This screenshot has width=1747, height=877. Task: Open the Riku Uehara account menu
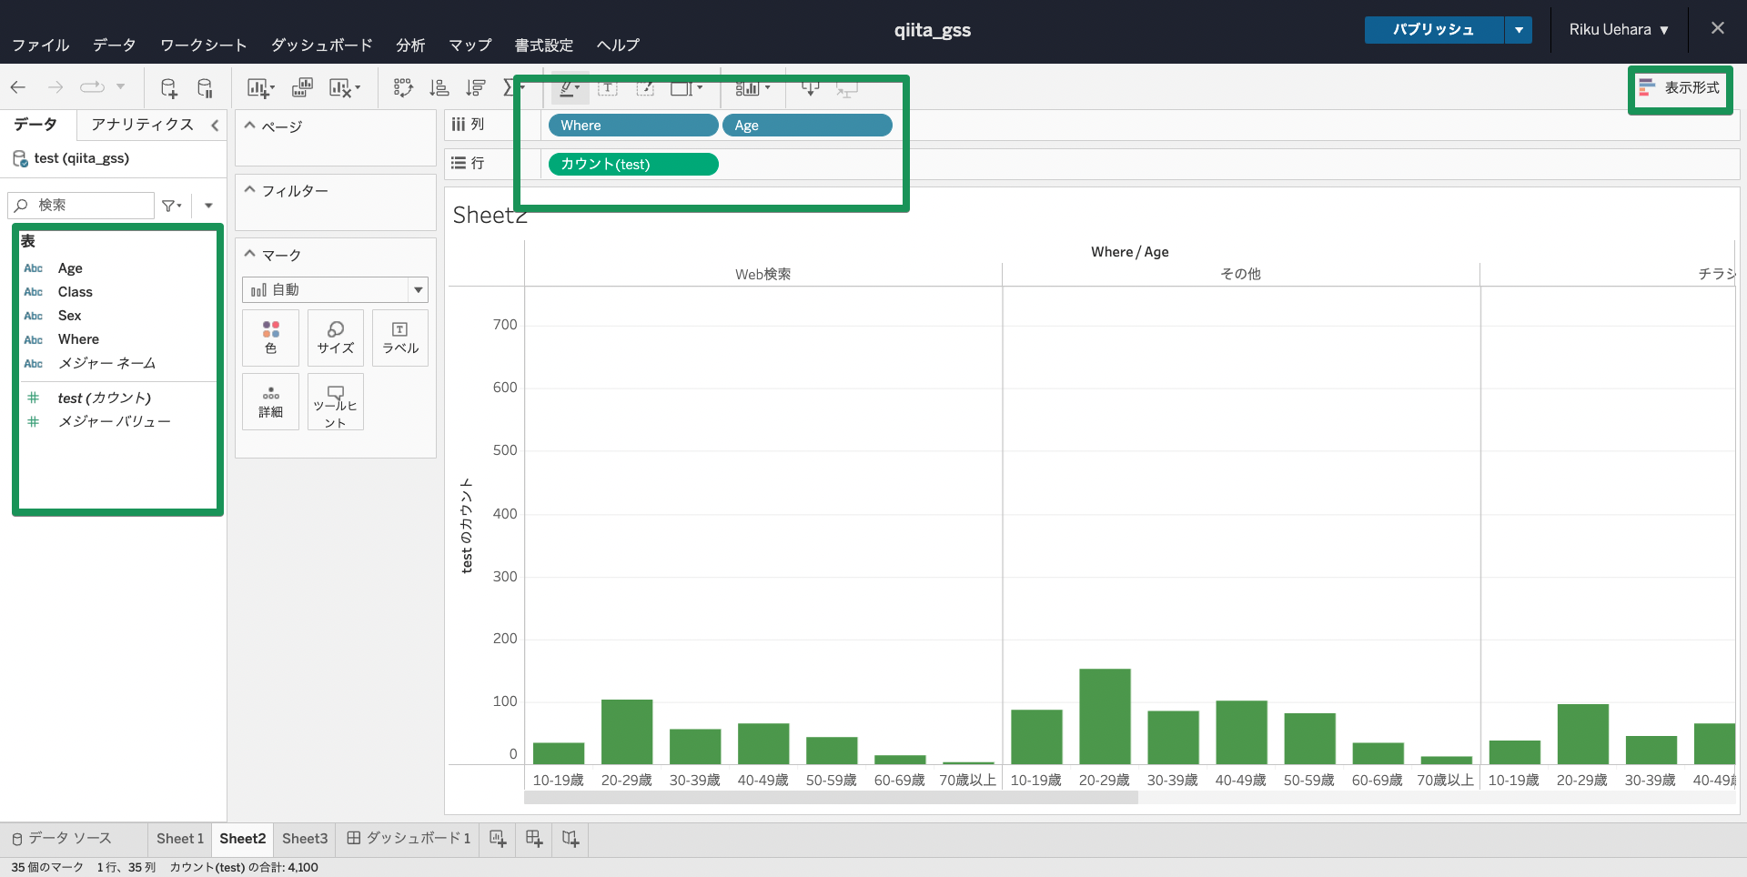click(x=1619, y=30)
